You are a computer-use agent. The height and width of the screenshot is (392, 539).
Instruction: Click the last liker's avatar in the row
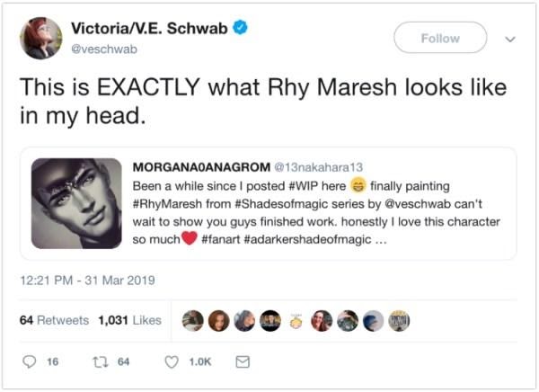pyautogui.click(x=399, y=320)
